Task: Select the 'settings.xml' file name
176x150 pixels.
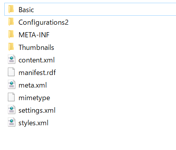Action: [37, 110]
